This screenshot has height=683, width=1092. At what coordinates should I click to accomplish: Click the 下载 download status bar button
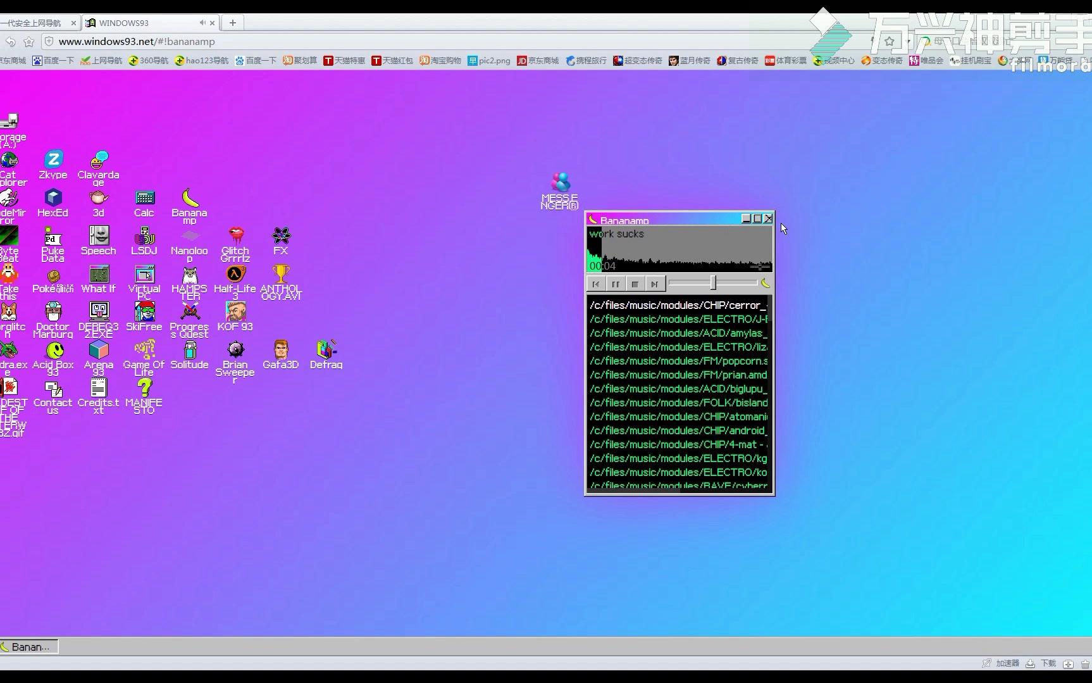(1041, 663)
